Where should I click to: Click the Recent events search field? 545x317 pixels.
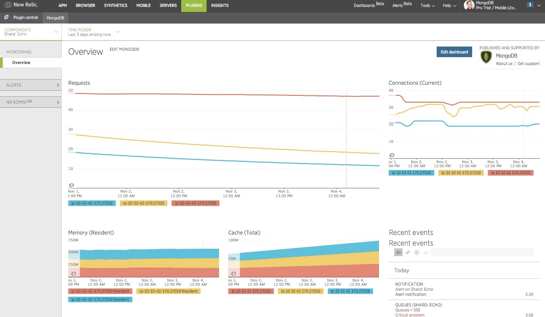(x=482, y=252)
